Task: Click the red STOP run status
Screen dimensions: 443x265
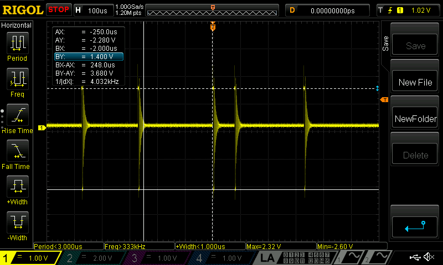Action: click(x=59, y=10)
